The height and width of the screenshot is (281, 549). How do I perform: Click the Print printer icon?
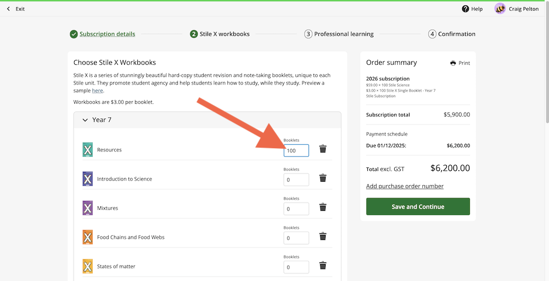tap(453, 63)
